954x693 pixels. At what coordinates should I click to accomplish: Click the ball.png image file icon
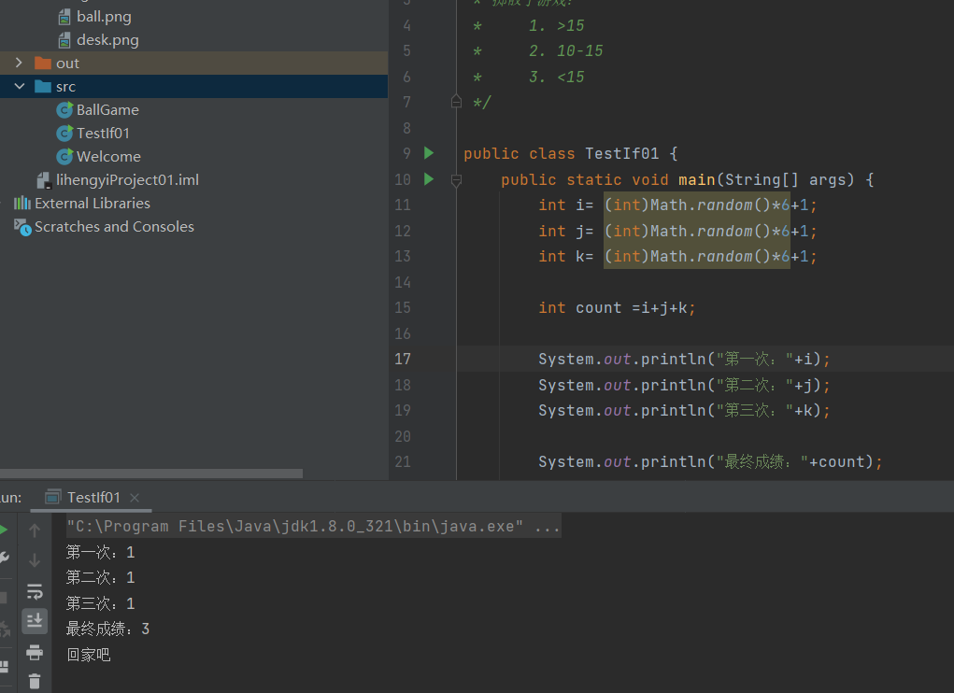point(64,17)
